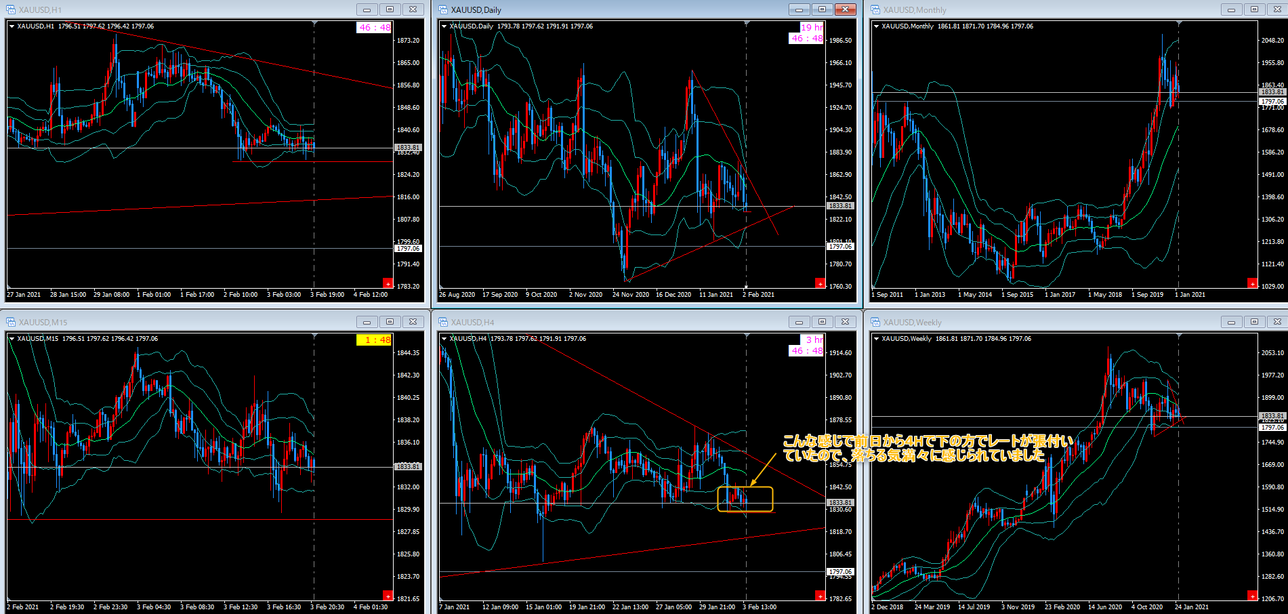The image size is (1288, 614).
Task: Click the red plus icon in Monthly chart
Action: click(1252, 283)
